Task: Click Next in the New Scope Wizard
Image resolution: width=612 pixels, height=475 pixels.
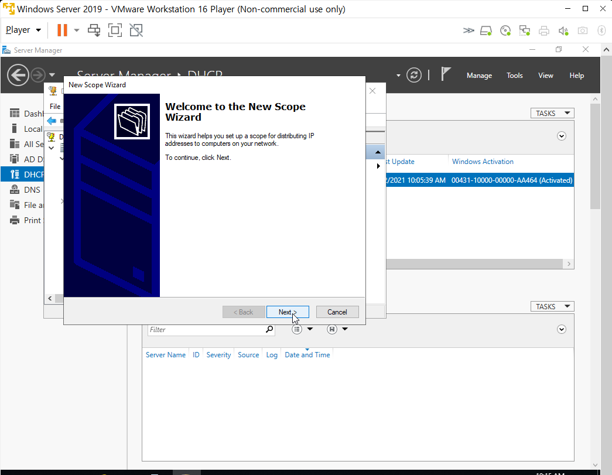Action: 288,312
